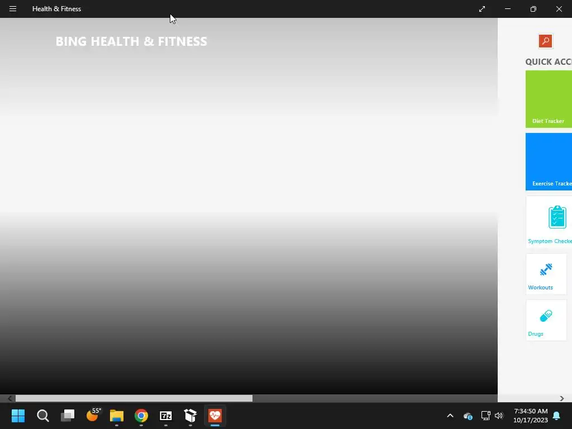572x429 pixels.
Task: Click the Health & Fitness title text
Action: 56,9
